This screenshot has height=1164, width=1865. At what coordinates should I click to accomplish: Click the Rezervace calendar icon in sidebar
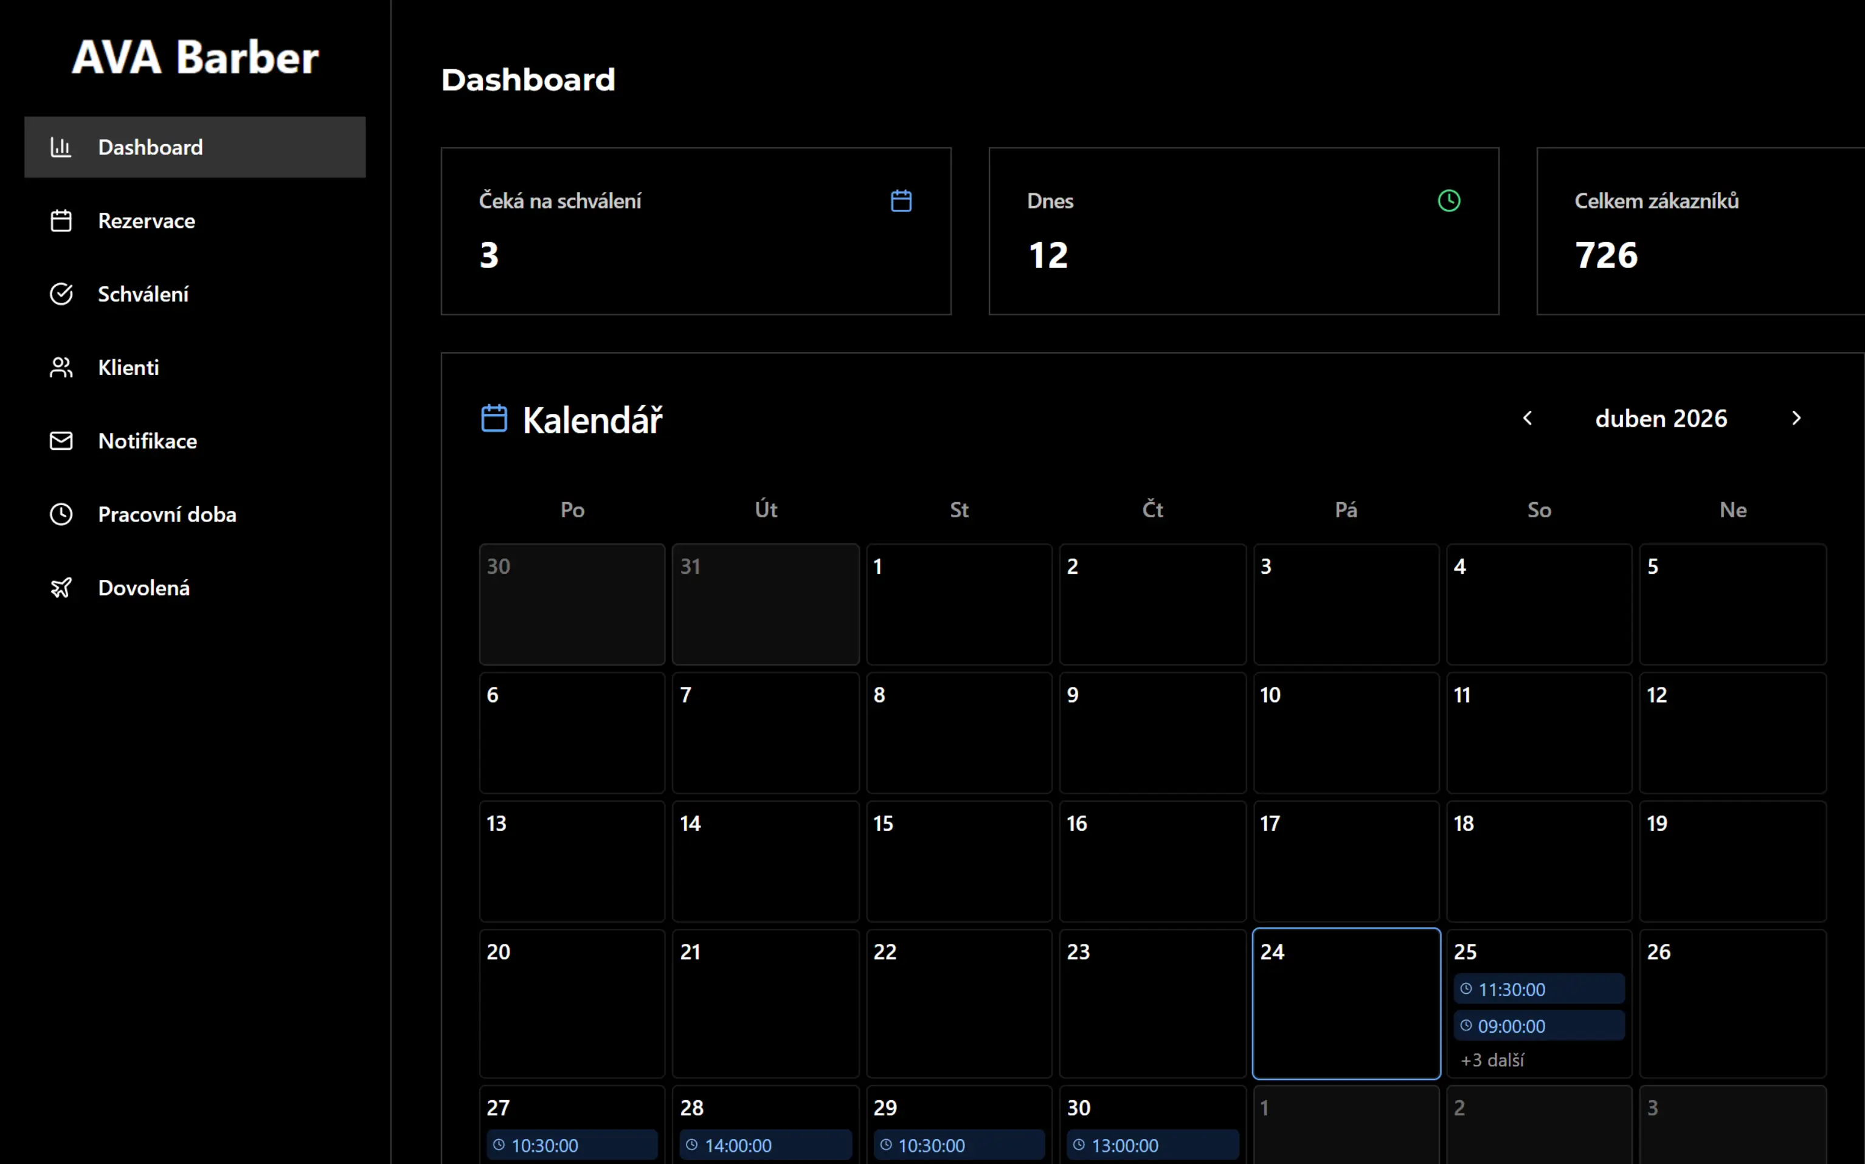tap(61, 221)
